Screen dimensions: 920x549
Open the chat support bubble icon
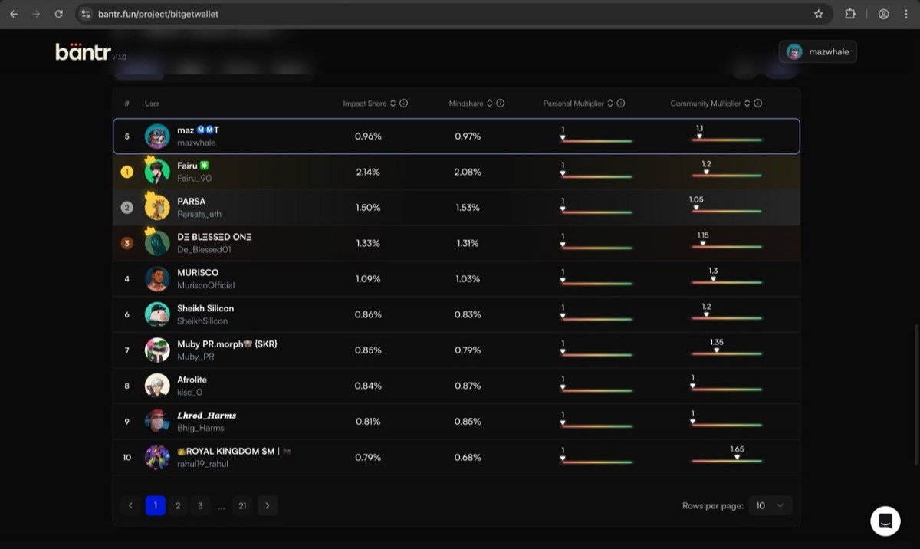pyautogui.click(x=886, y=521)
